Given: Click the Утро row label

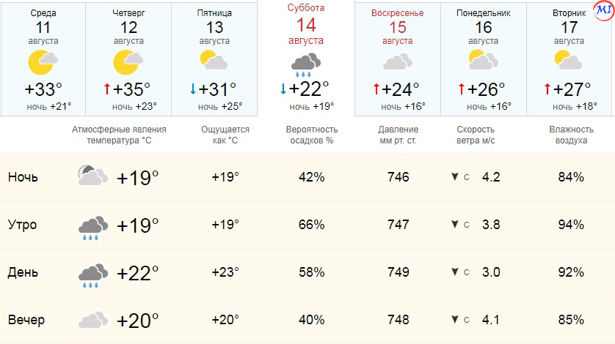Looking at the screenshot, I should 22,225.
